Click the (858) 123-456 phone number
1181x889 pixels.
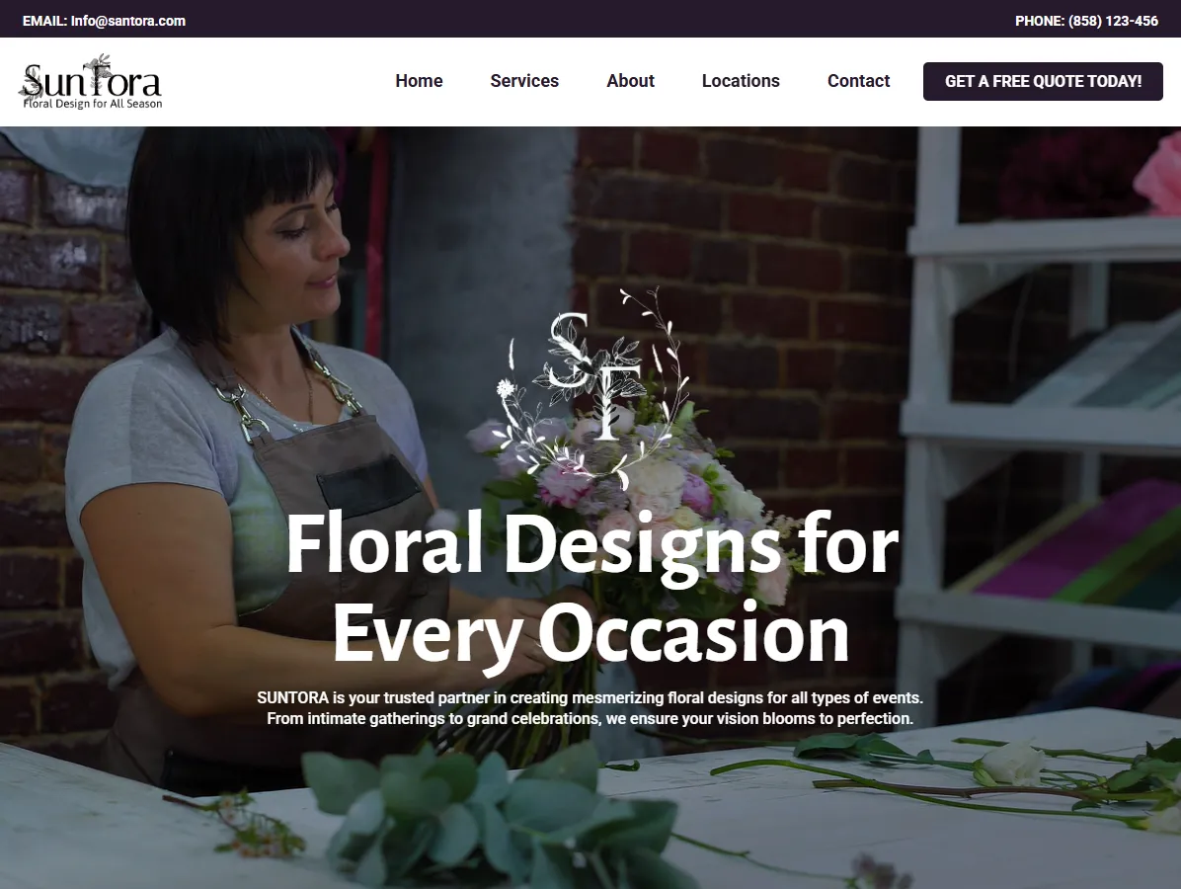1113,21
